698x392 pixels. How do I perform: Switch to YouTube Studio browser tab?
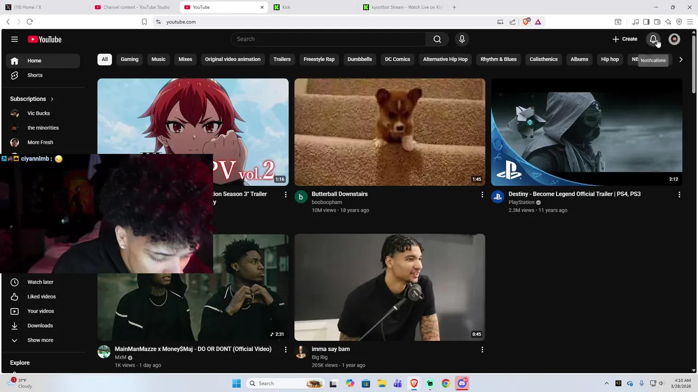(x=133, y=7)
